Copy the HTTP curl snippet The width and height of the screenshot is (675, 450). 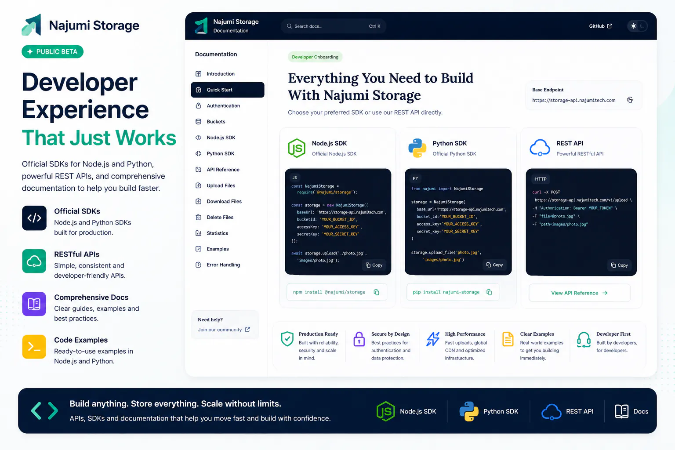(x=620, y=265)
